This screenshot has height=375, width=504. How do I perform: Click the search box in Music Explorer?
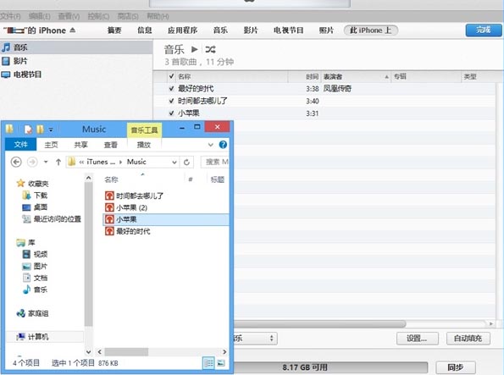coord(214,162)
